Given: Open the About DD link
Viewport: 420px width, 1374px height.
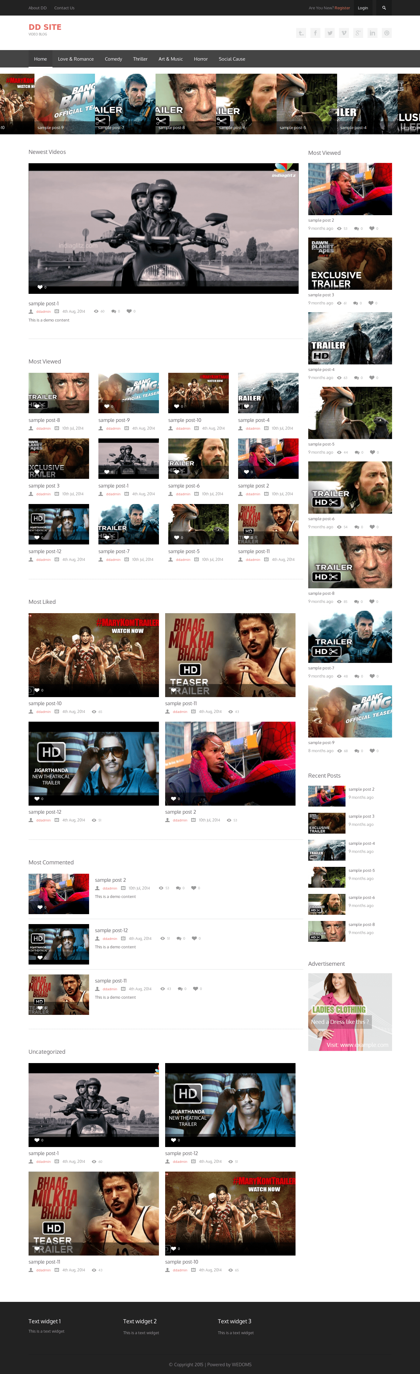Looking at the screenshot, I should (x=37, y=8).
